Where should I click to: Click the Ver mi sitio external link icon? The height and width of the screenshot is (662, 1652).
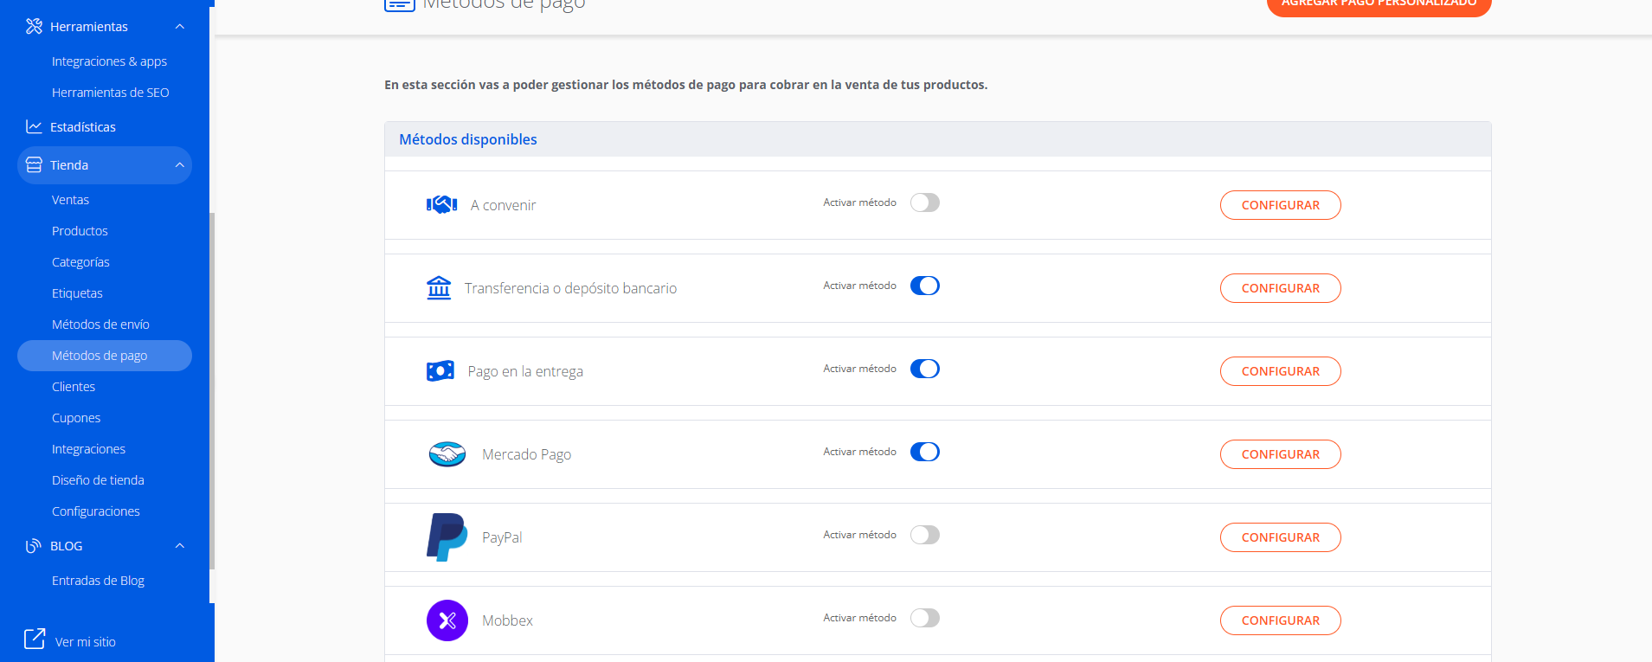click(x=35, y=639)
